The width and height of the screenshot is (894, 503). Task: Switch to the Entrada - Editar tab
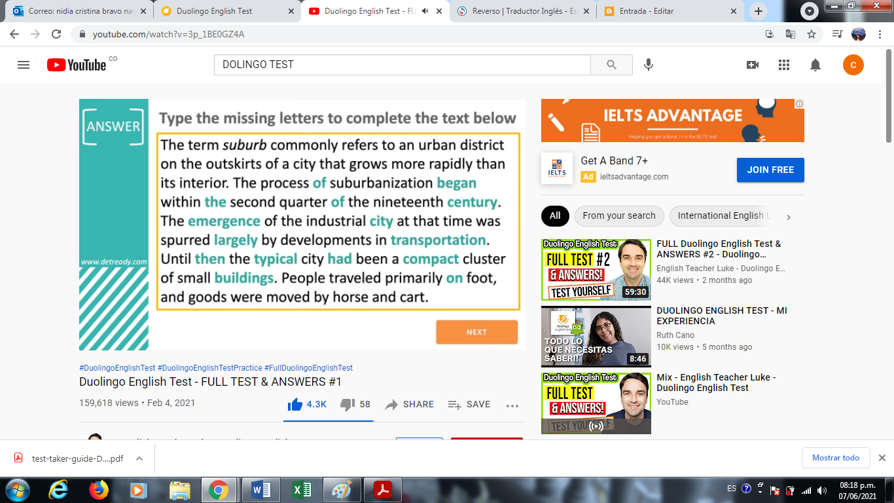(x=671, y=11)
